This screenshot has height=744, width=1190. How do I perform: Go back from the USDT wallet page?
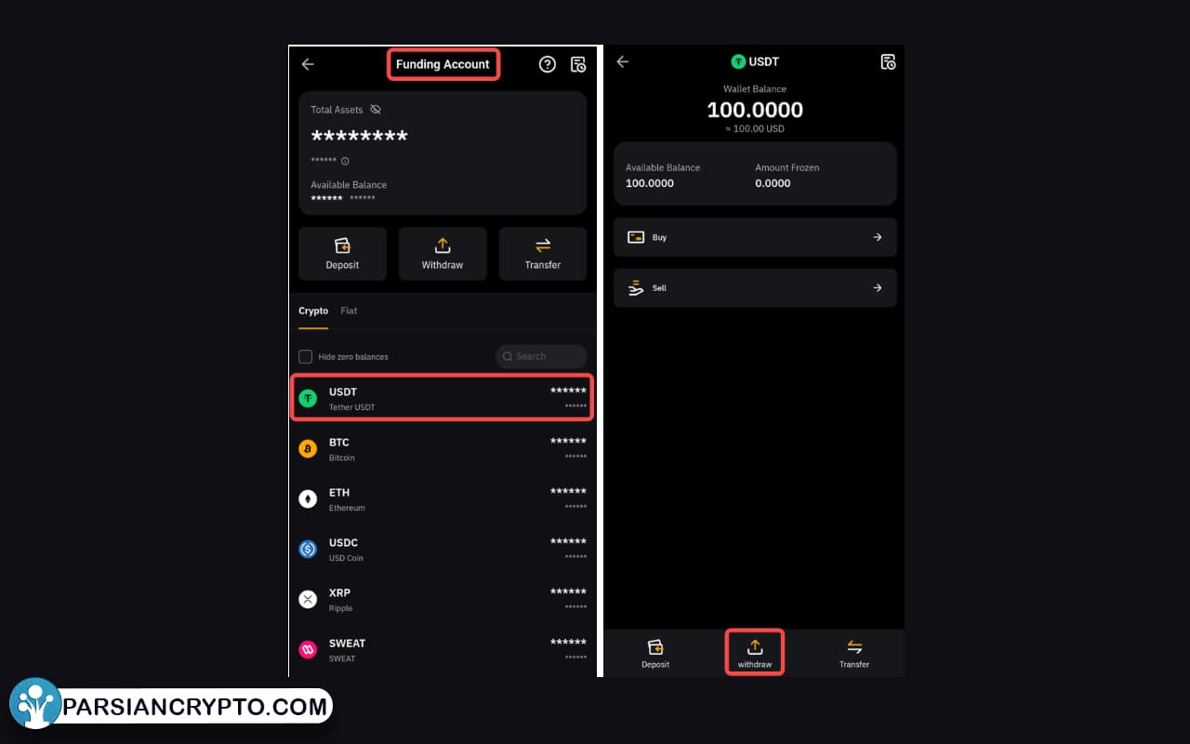tap(623, 62)
